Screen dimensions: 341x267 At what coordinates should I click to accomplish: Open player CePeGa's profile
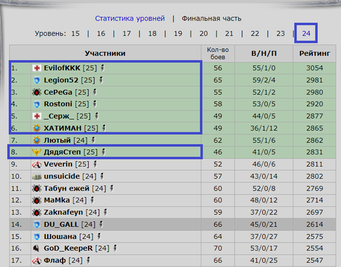tap(58, 92)
